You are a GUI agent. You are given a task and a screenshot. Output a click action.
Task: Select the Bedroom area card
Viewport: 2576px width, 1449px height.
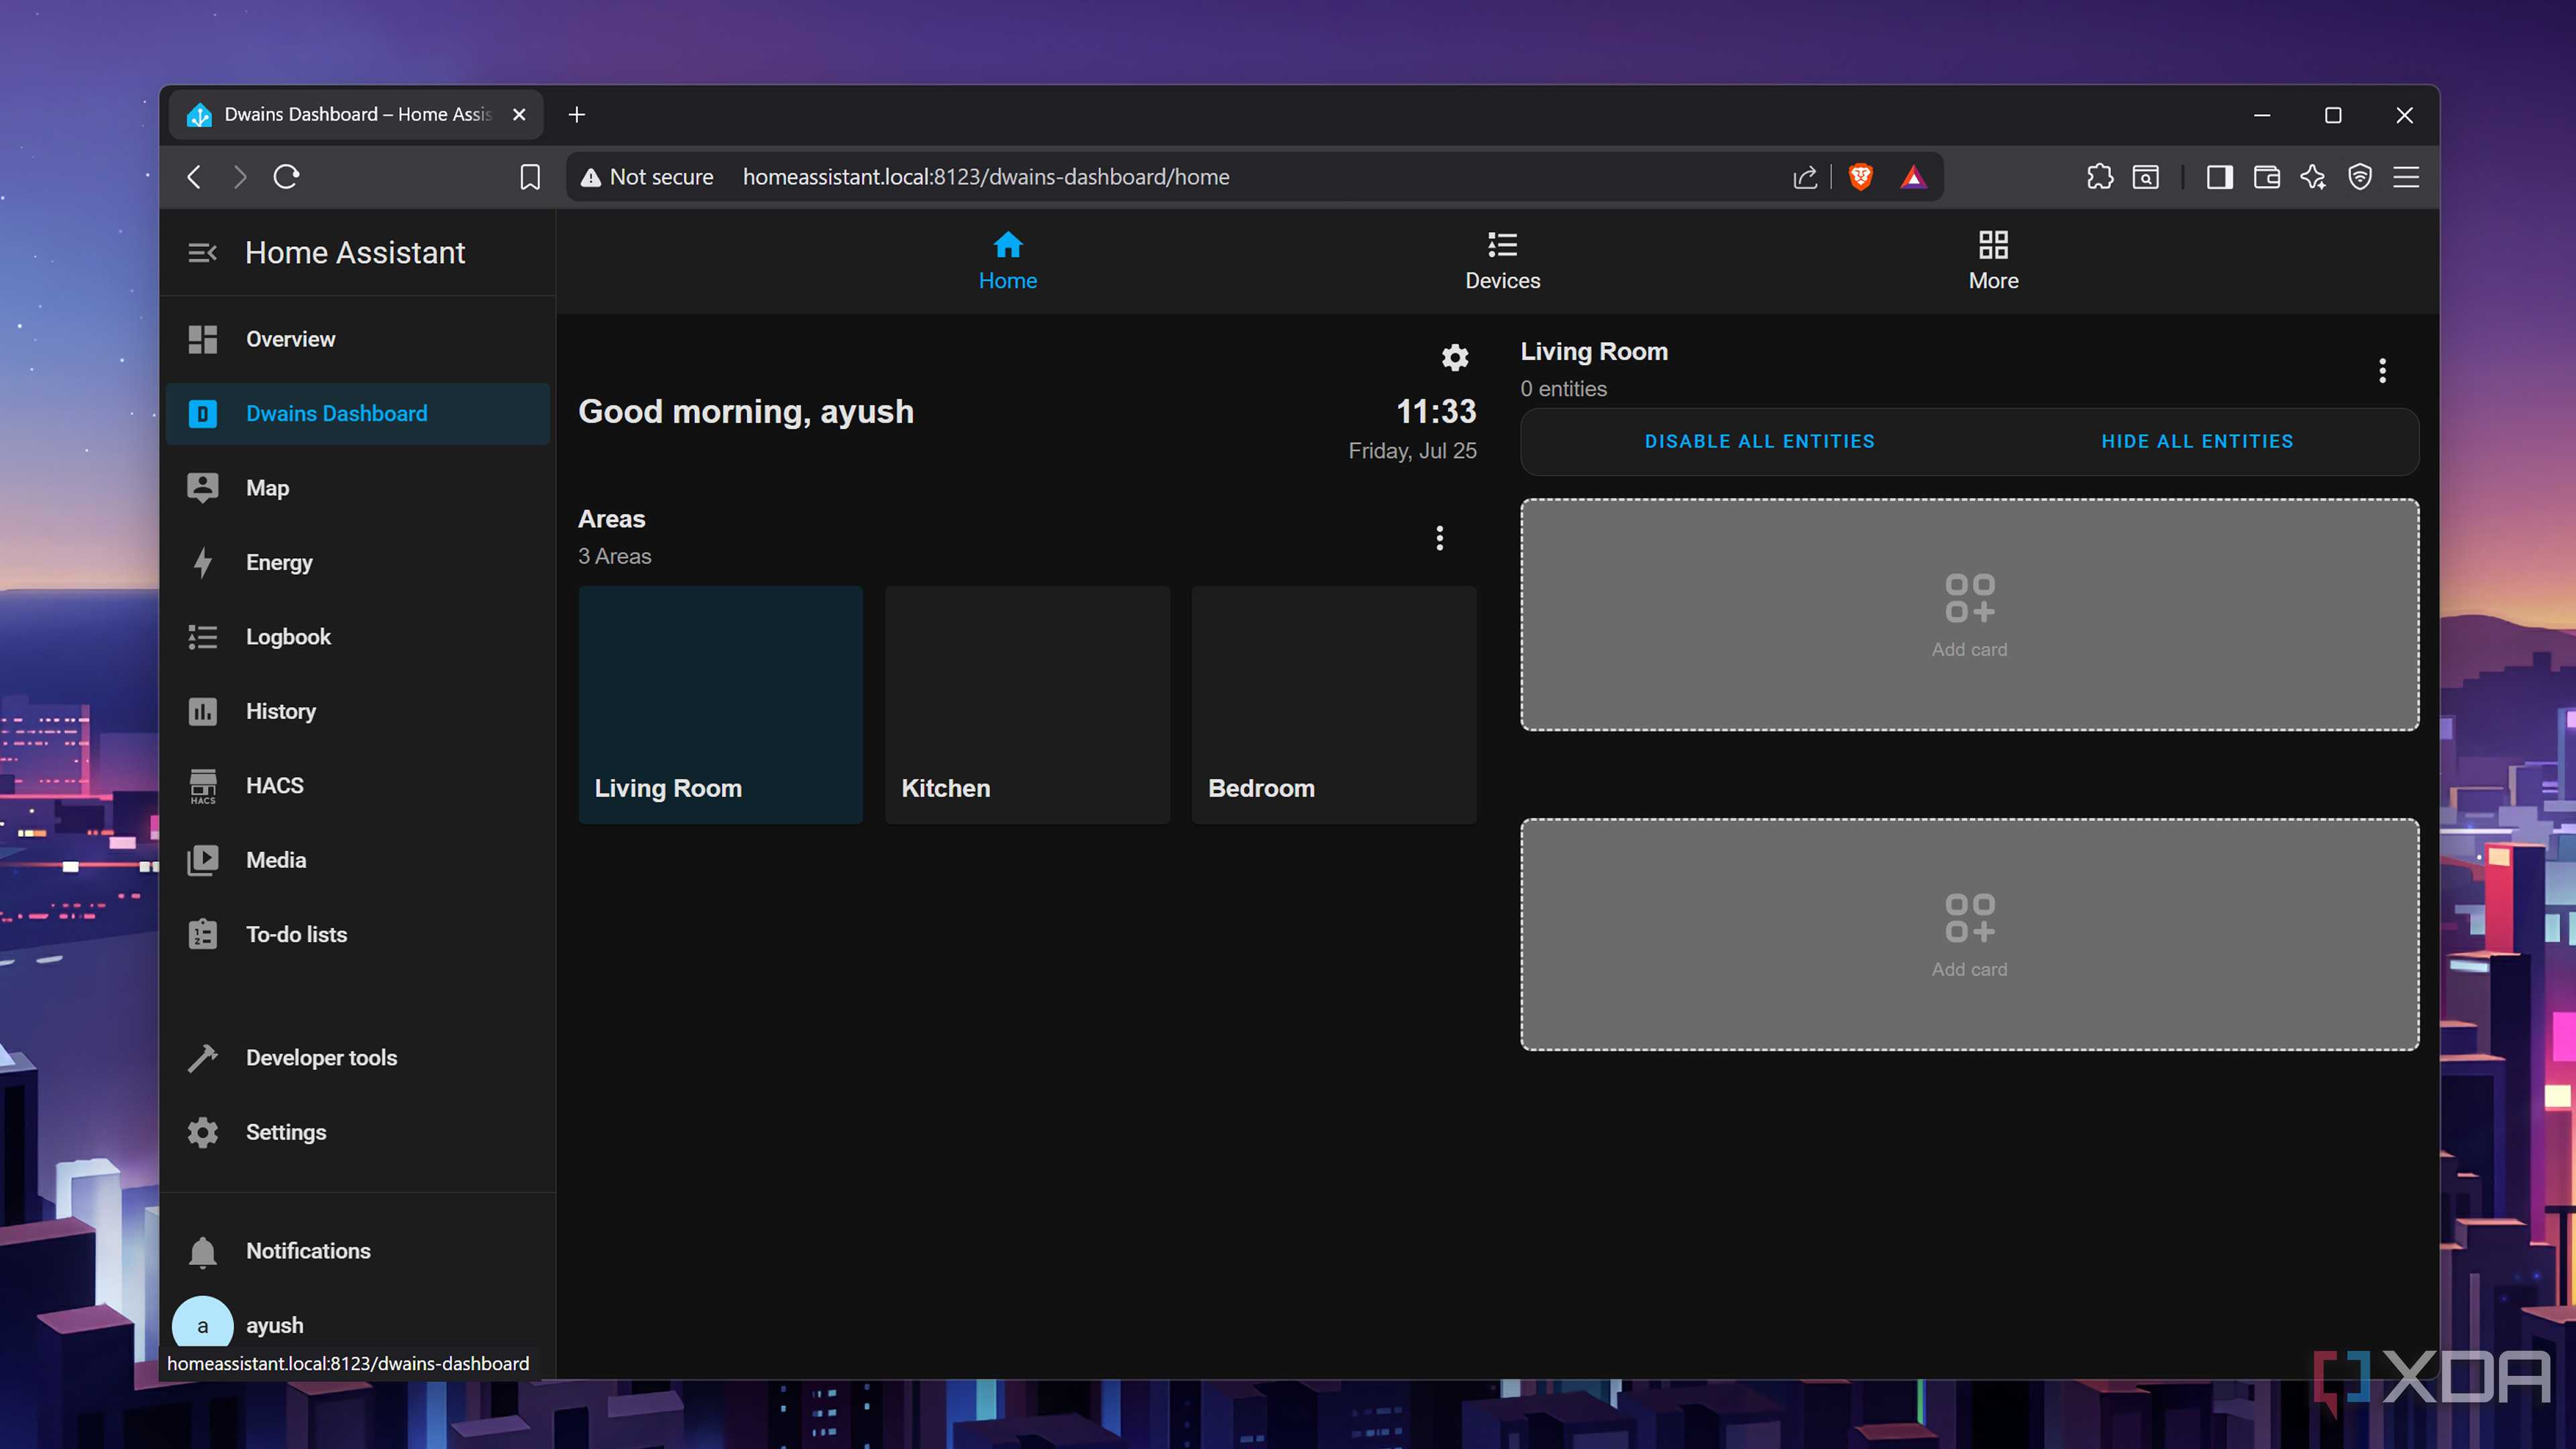click(x=1334, y=705)
